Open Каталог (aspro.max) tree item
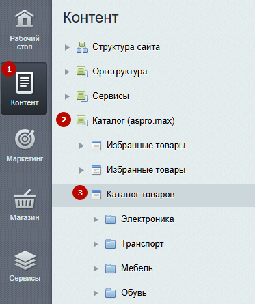The height and width of the screenshot is (304, 255). (133, 121)
